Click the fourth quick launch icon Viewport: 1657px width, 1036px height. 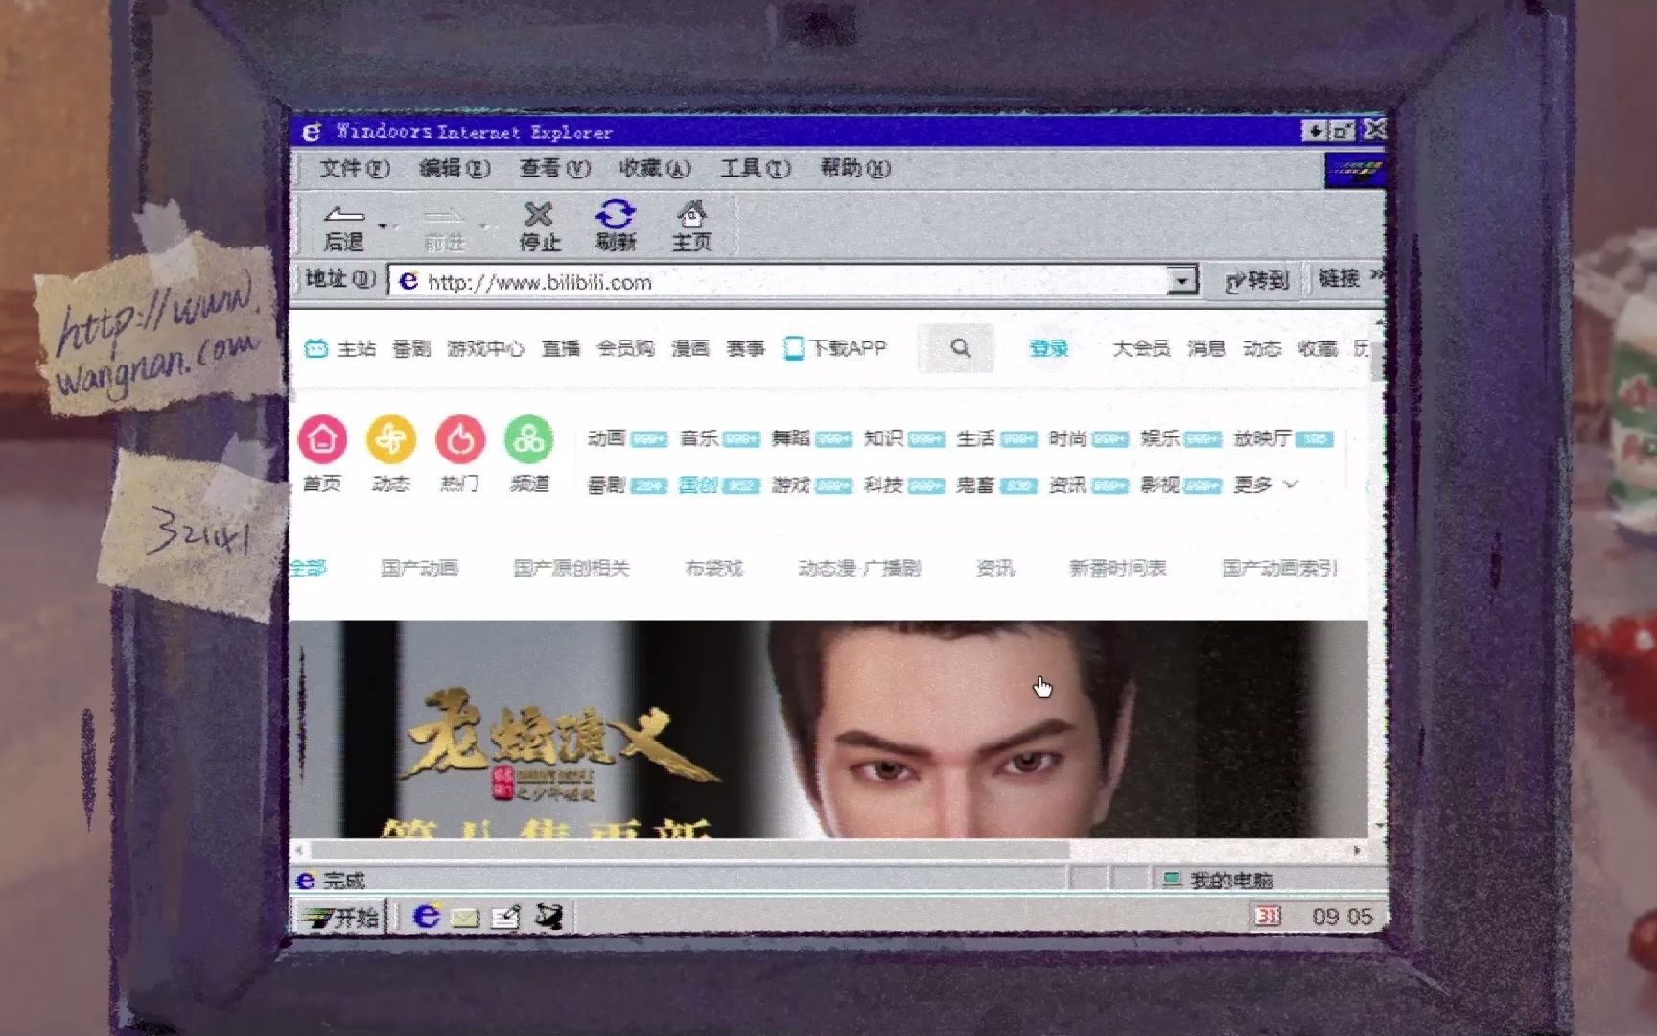tap(548, 917)
